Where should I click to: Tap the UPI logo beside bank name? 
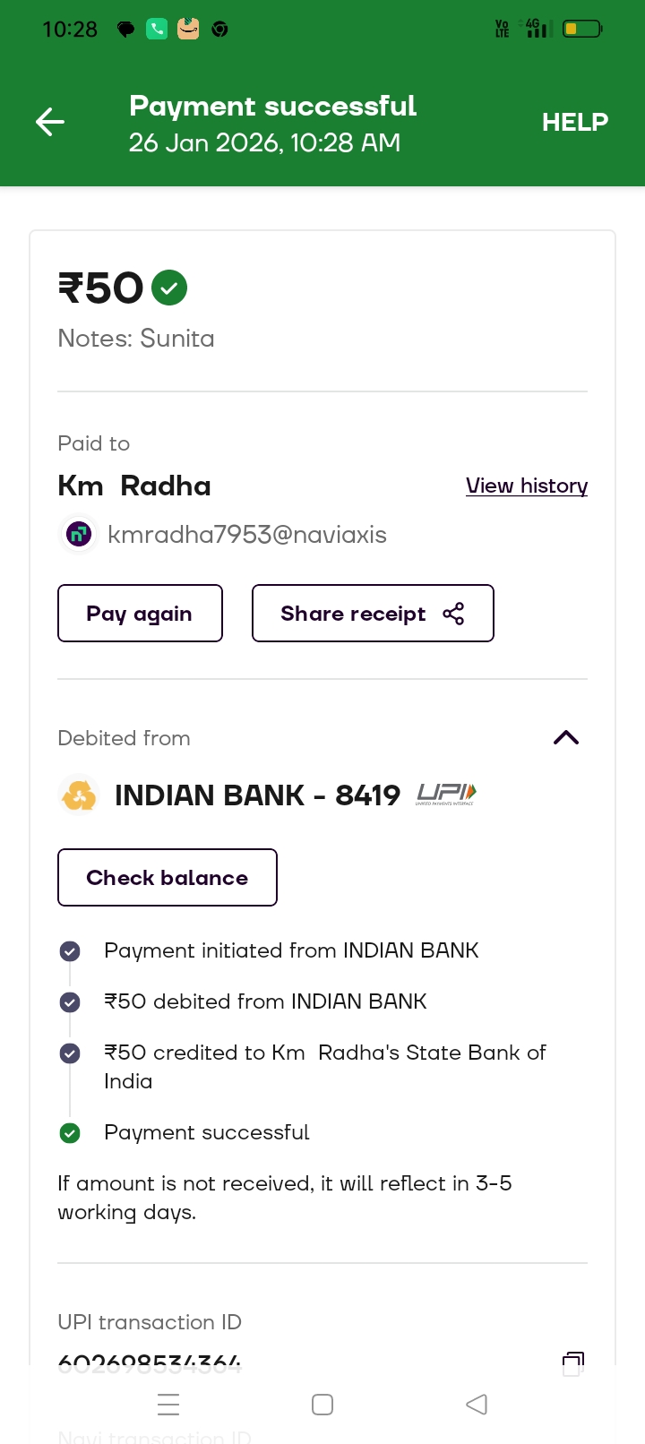[x=446, y=794]
